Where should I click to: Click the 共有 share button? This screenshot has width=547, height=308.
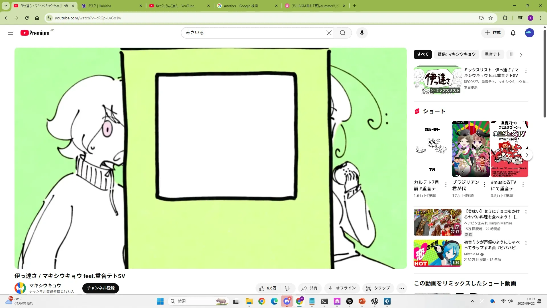click(x=309, y=288)
